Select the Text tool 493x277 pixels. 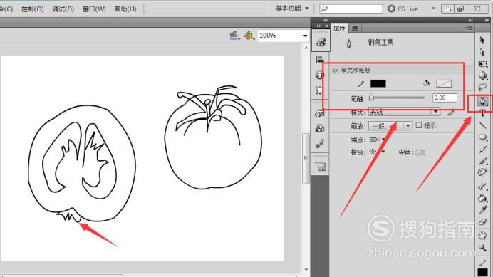click(x=482, y=113)
